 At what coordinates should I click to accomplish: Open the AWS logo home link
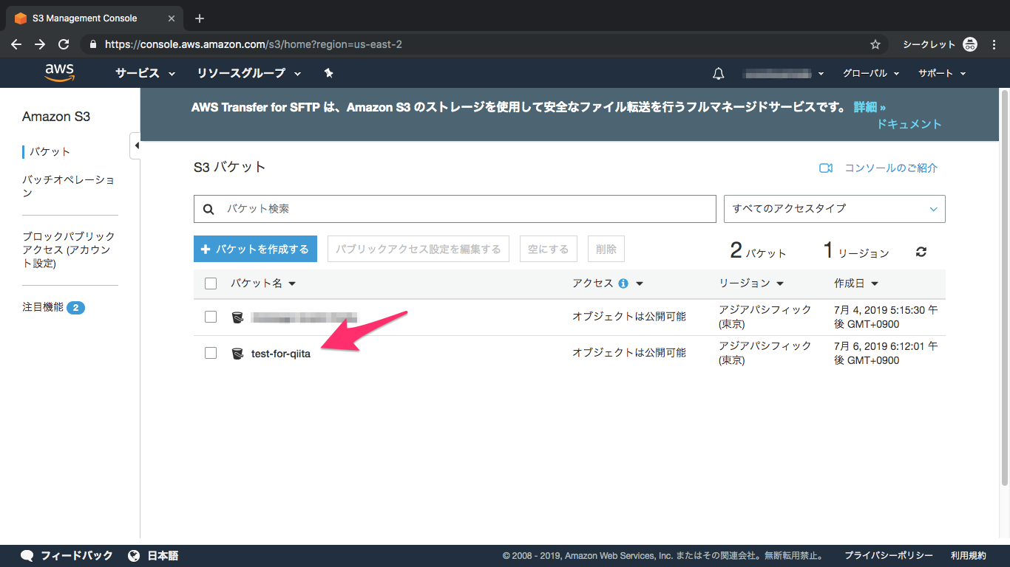(59, 72)
